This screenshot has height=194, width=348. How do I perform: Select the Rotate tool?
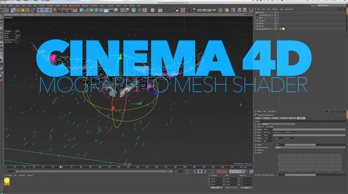[28, 10]
